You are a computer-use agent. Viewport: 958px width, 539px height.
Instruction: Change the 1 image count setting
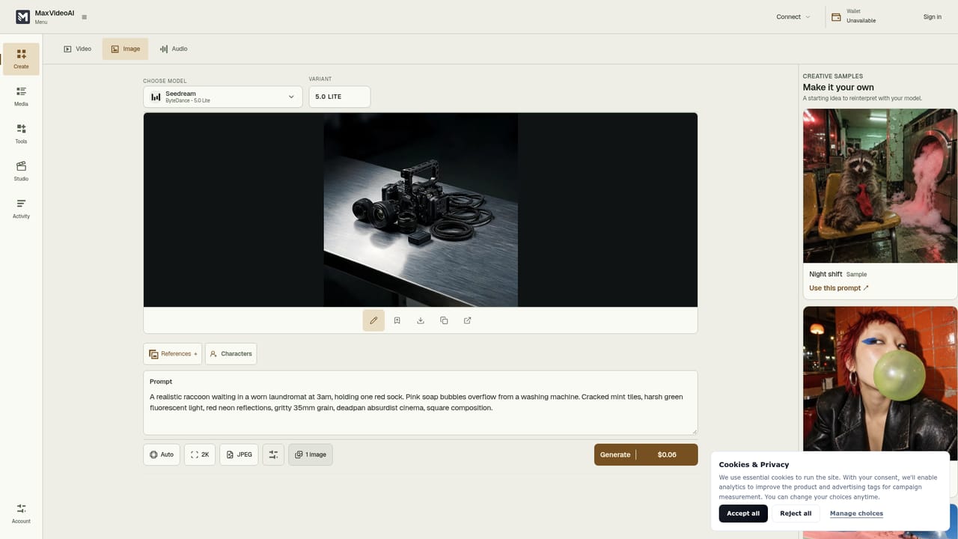pos(311,454)
